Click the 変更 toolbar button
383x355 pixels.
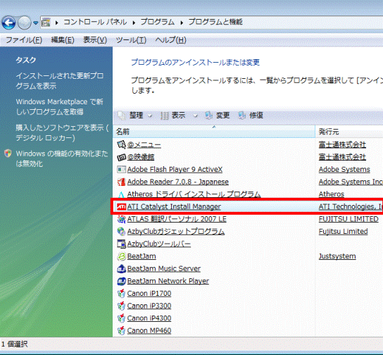(x=218, y=116)
